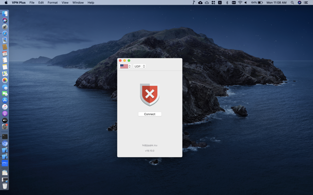Viewport: 313px width, 195px height.
Task: Open Maps from the dock
Action: (5, 74)
